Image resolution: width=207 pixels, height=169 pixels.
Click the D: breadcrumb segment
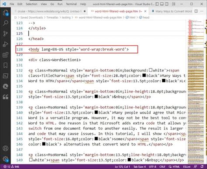pyautogui.click(x=15, y=17)
